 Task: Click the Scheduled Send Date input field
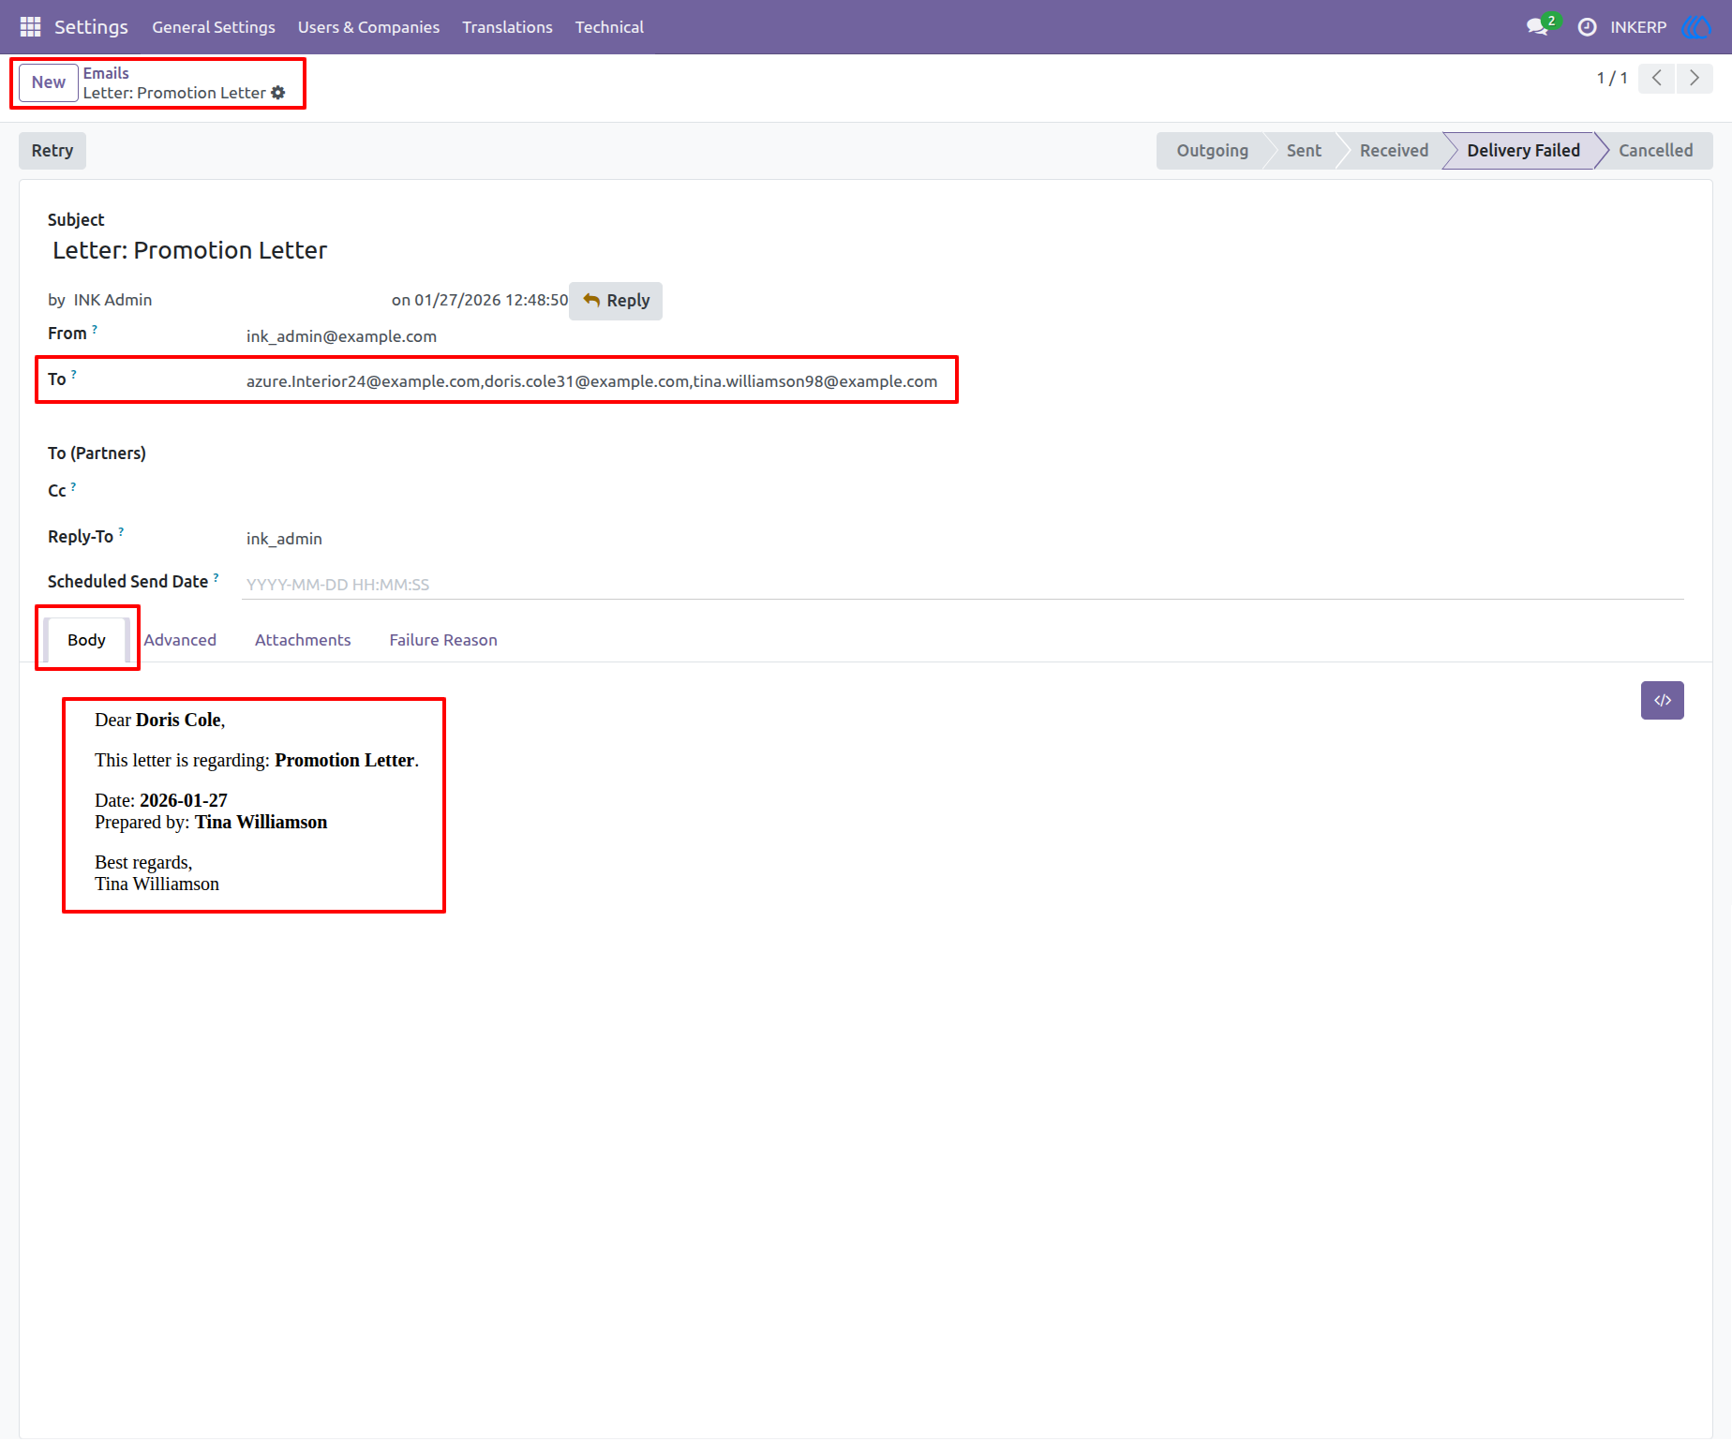tap(963, 585)
